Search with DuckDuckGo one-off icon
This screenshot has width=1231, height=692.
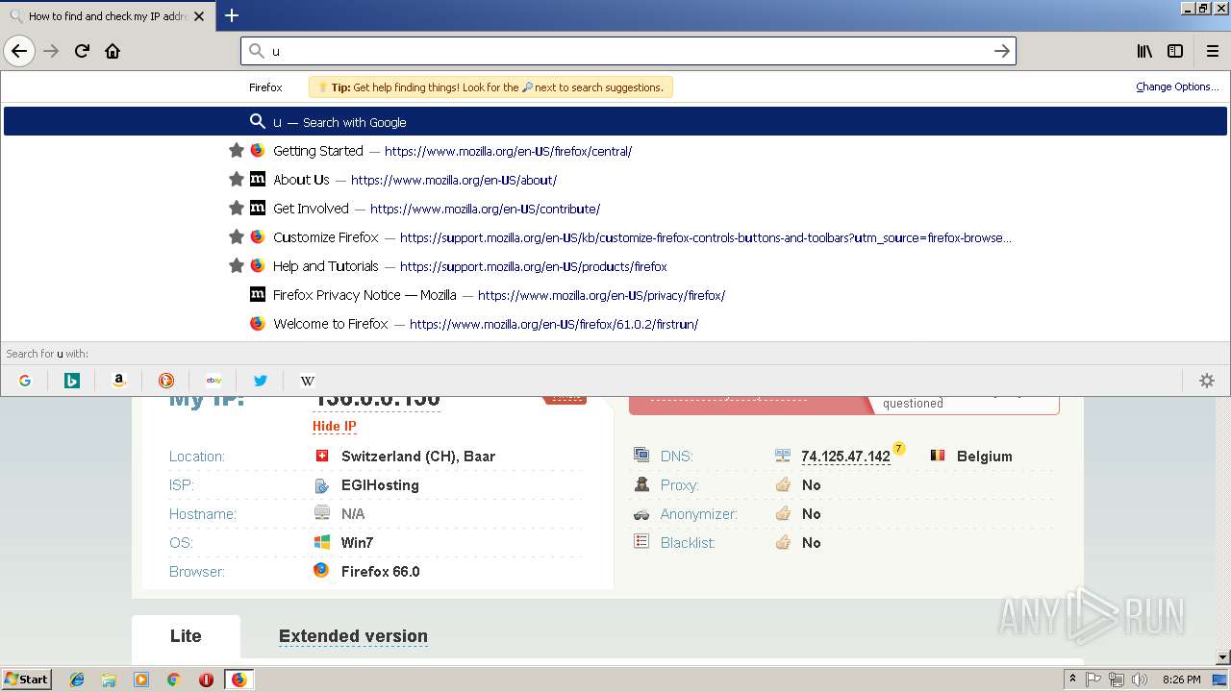tap(166, 381)
